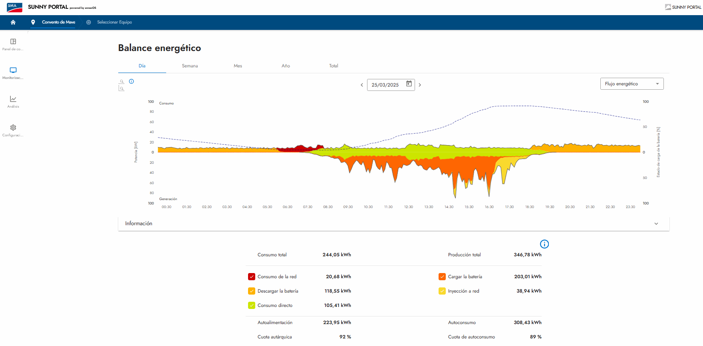This screenshot has width=703, height=346.
Task: Uncheck the Consumo de la red checkbox
Action: pyautogui.click(x=252, y=277)
